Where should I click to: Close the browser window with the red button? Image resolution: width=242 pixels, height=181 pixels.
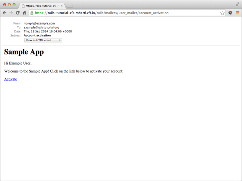5,5
